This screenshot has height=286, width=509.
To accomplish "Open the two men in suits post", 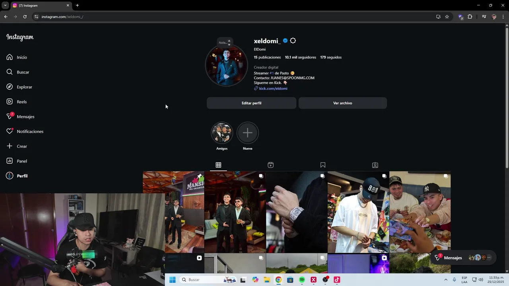I will [x=235, y=212].
